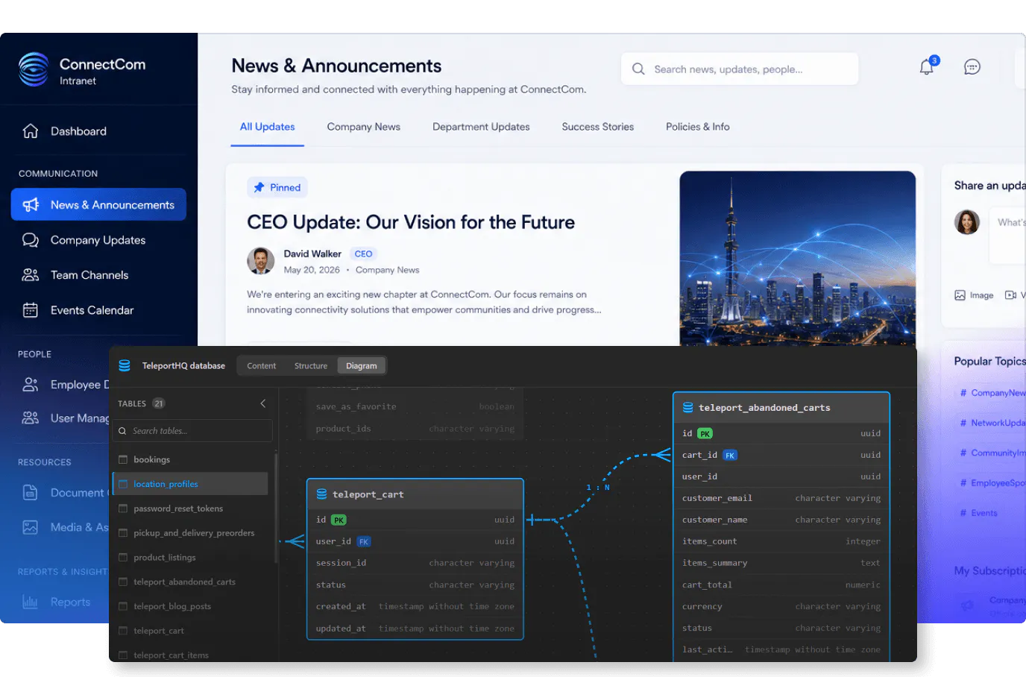Toggle the bookings table checkbox
1026x677 pixels.
(x=123, y=459)
